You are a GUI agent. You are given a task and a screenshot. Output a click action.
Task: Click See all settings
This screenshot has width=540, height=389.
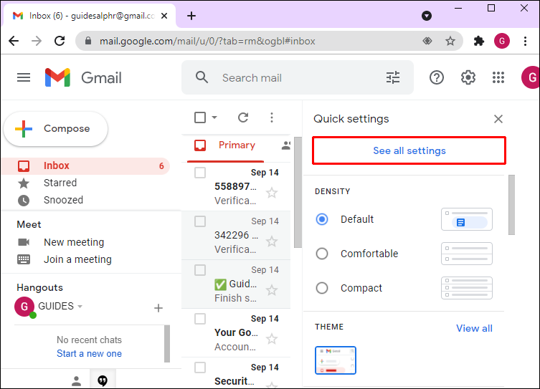coord(409,150)
